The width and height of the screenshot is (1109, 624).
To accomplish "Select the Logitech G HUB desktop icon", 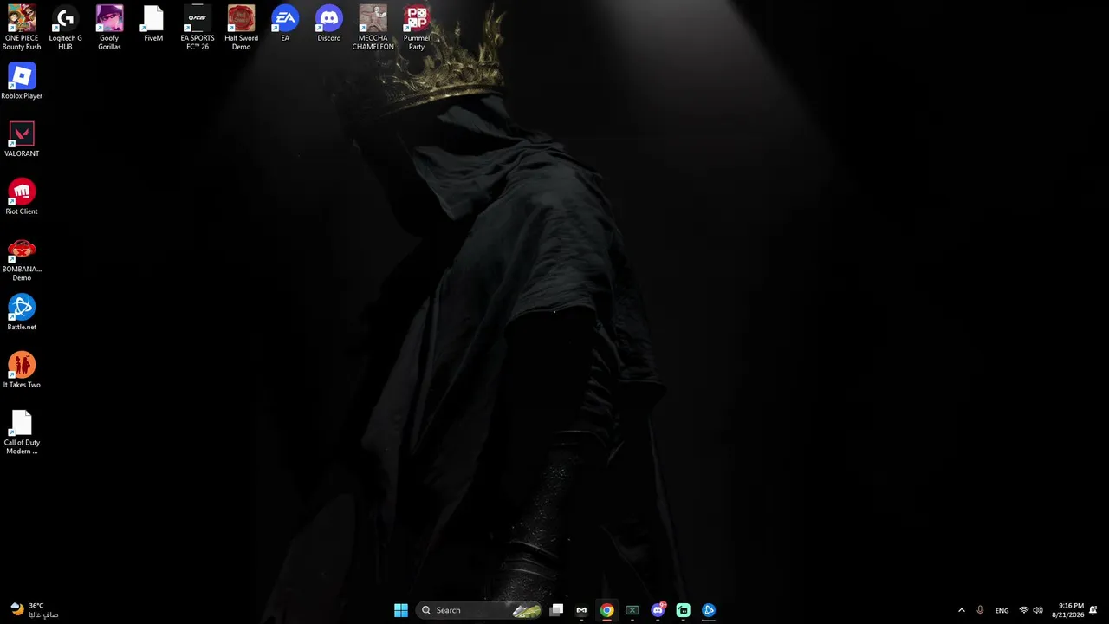I will pos(65,27).
